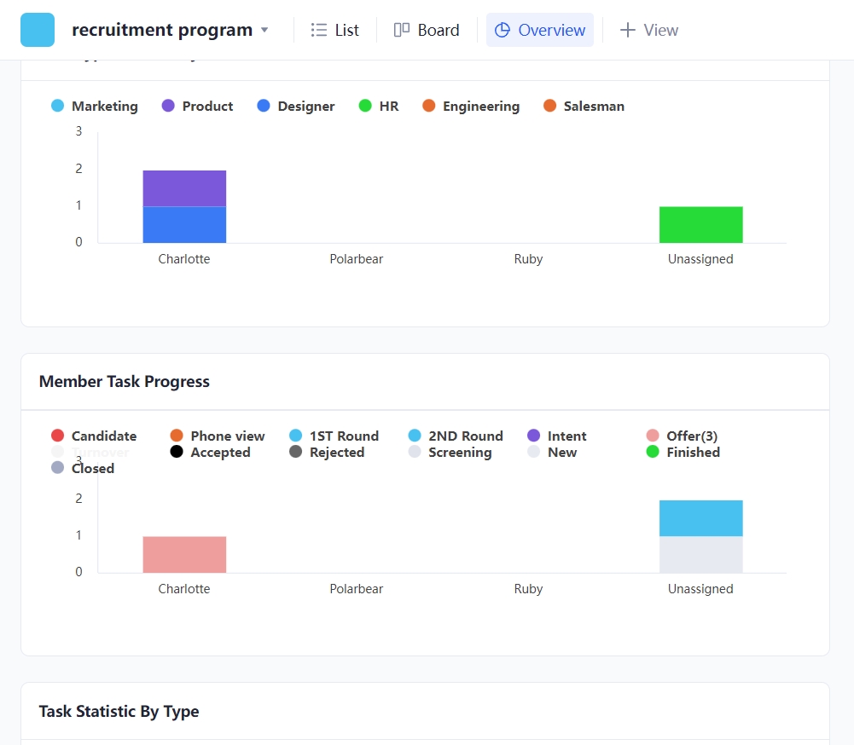Click the Designer blue legend dot
Screen dimensions: 854x745
(x=263, y=106)
